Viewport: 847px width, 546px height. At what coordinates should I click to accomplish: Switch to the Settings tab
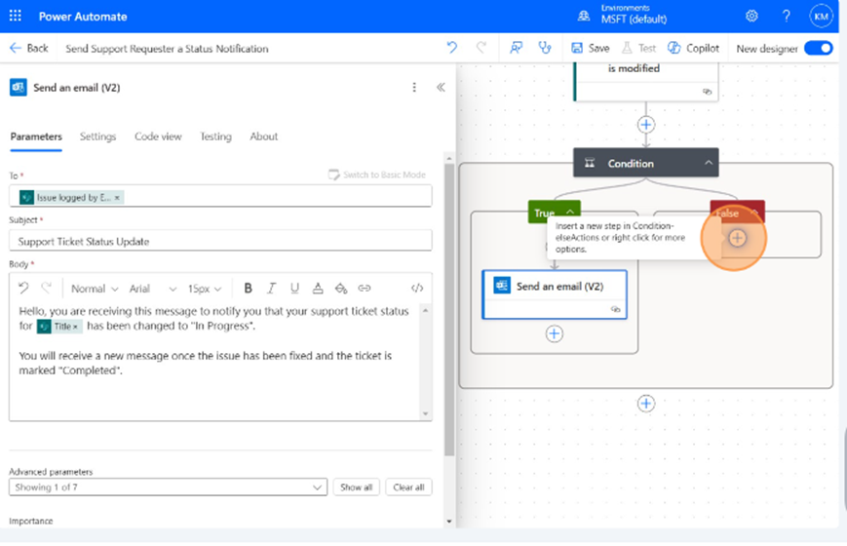[x=97, y=136]
